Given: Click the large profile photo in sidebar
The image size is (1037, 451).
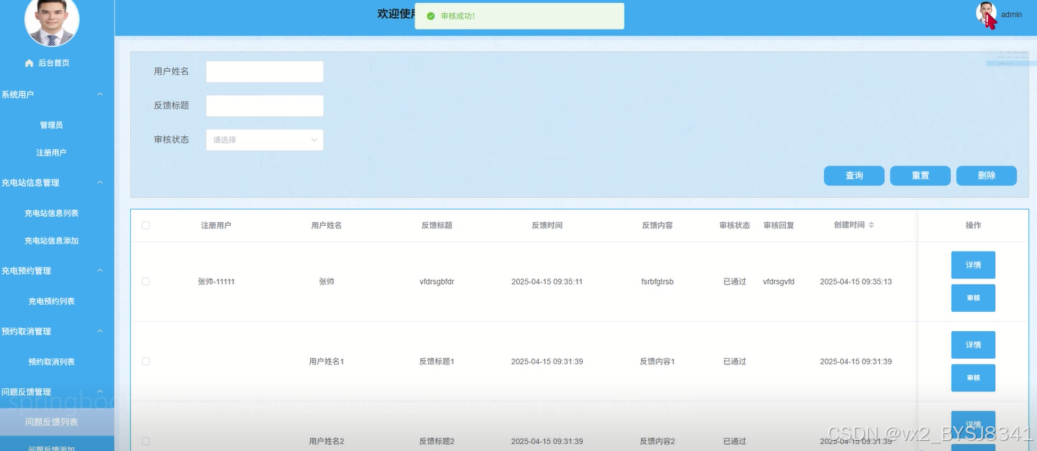Looking at the screenshot, I should (x=52, y=20).
